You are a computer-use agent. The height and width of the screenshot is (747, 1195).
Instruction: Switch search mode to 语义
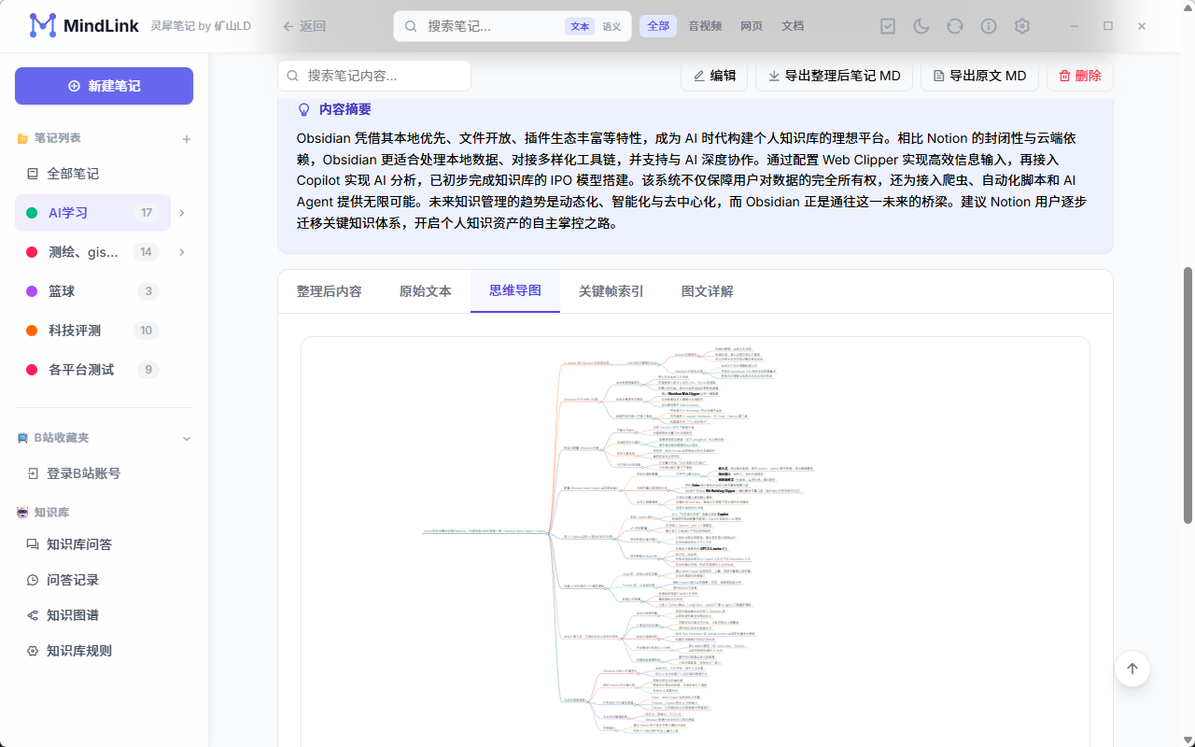[x=612, y=26]
